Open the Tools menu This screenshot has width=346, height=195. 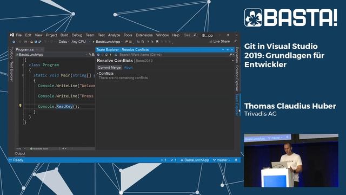pyautogui.click(x=128, y=35)
